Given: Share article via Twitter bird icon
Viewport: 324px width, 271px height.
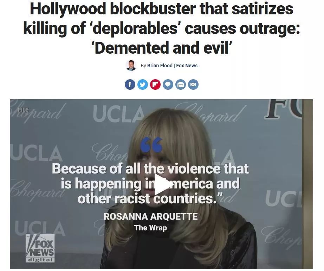Looking at the screenshot, I should point(143,84).
